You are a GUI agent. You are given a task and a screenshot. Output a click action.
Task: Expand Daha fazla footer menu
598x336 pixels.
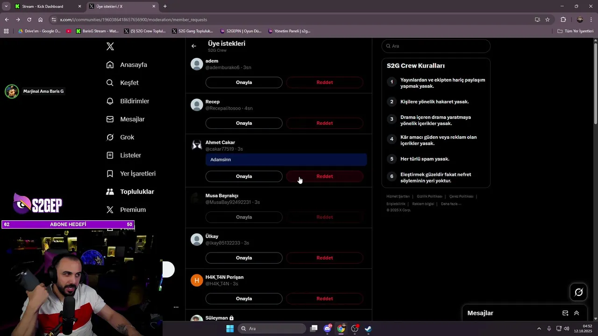pos(451,204)
